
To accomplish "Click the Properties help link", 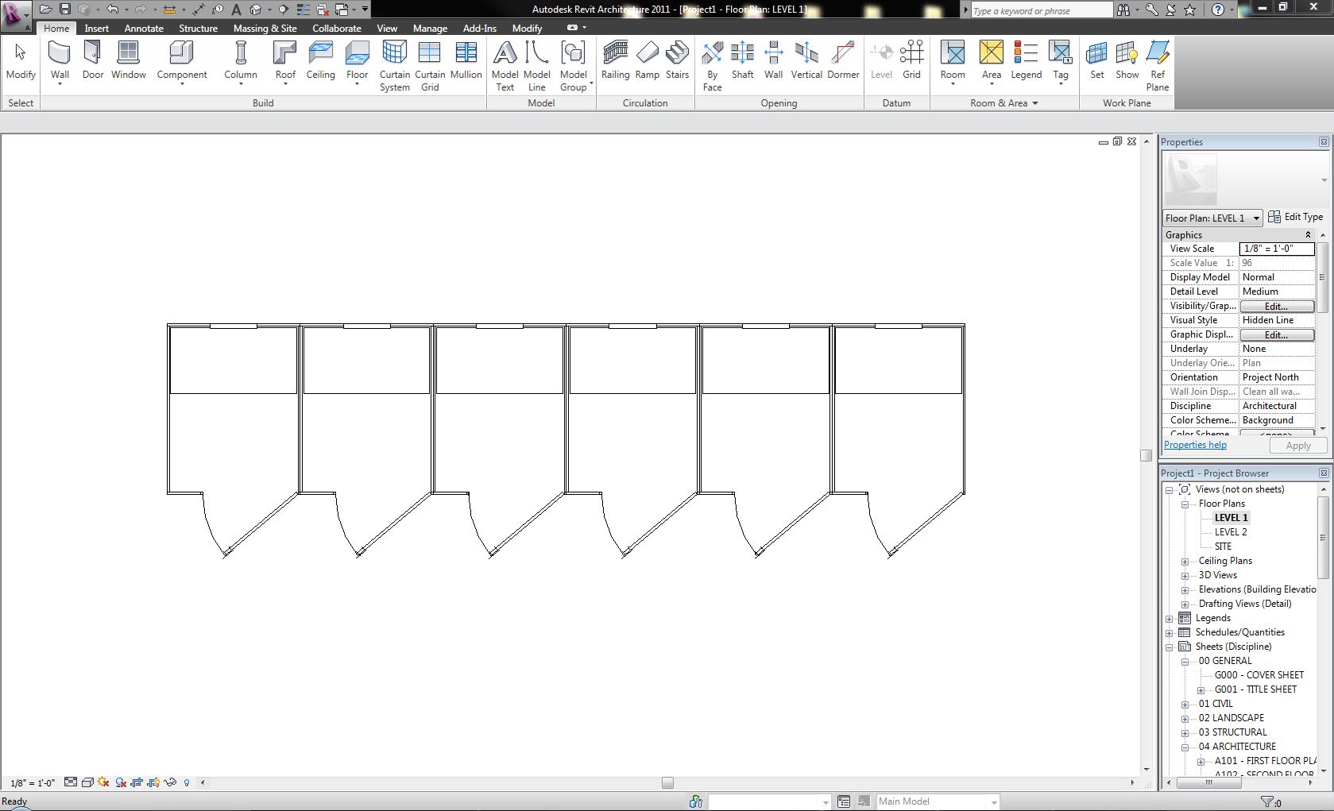I will 1195,445.
